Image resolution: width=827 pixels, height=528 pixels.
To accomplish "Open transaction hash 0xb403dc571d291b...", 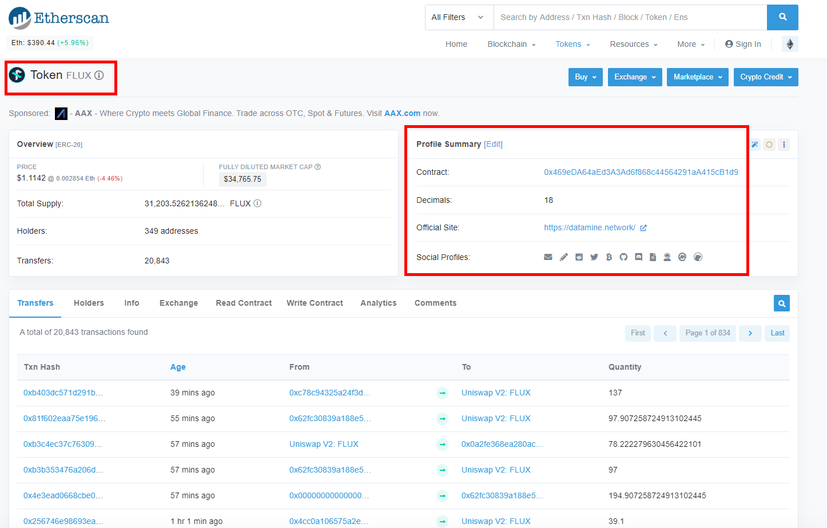I will point(63,393).
